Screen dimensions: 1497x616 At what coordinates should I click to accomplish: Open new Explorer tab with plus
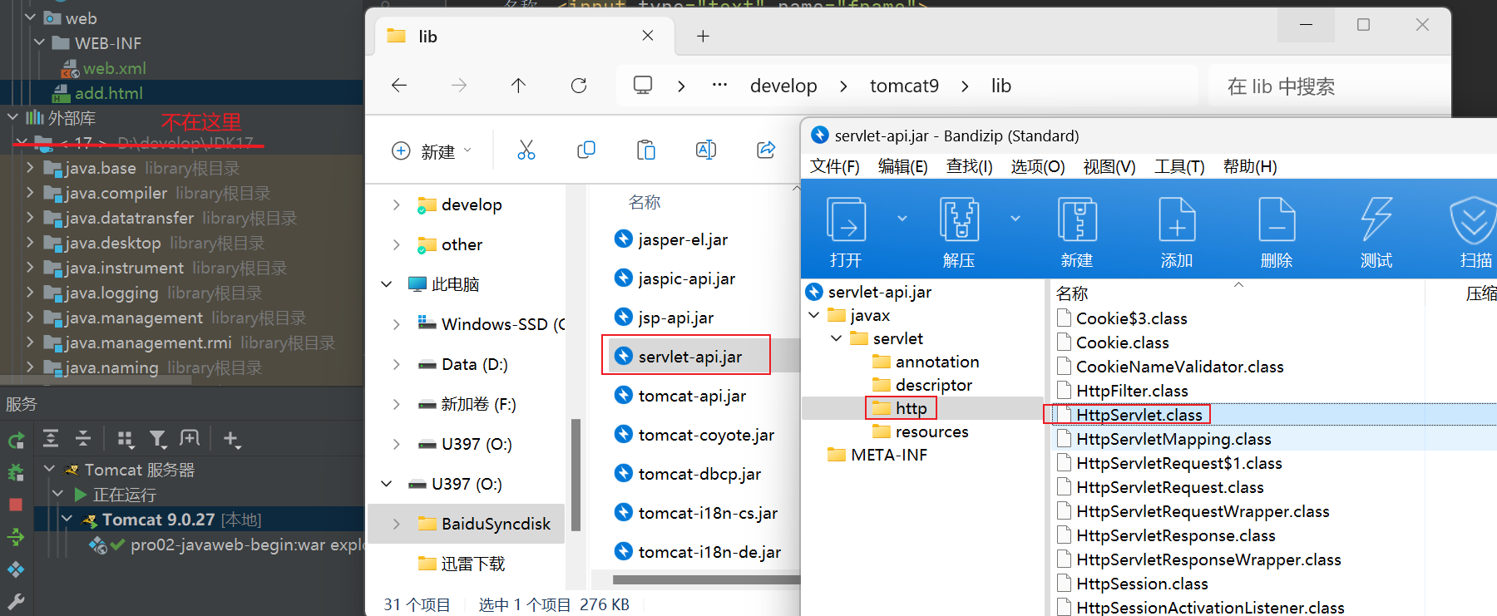pyautogui.click(x=703, y=36)
